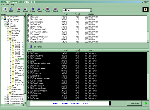Collapse the Music folder in tree
150x110 pixels.
[x=8, y=40]
